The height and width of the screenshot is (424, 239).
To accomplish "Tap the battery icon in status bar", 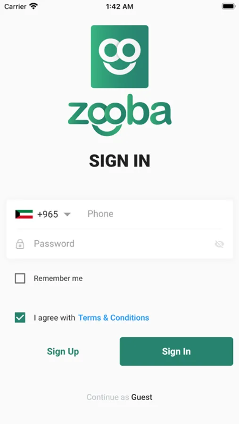I will pos(229,6).
